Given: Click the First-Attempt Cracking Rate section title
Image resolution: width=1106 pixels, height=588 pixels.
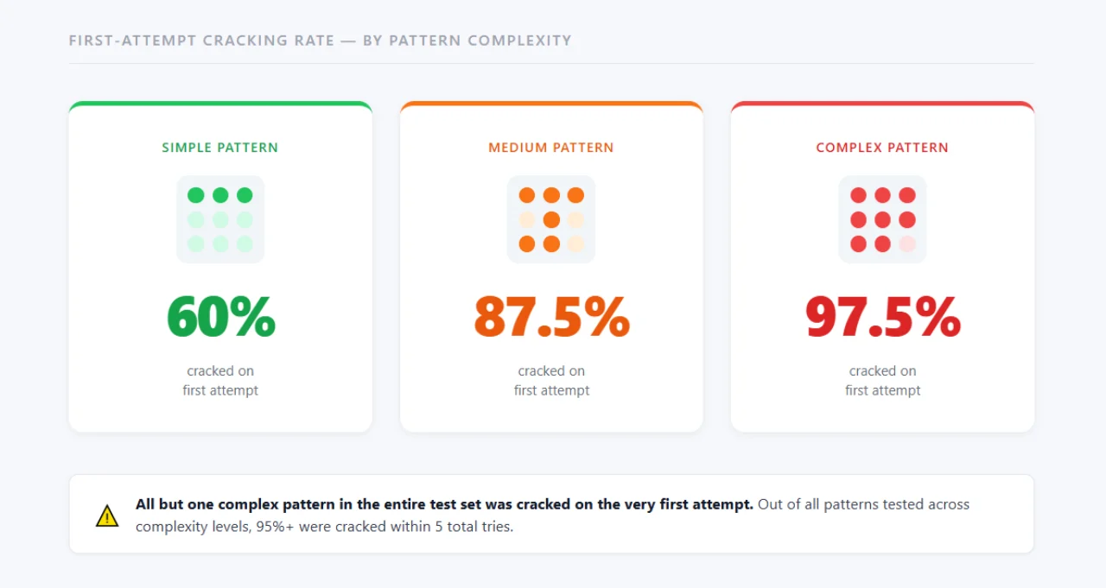Looking at the screenshot, I should [320, 41].
